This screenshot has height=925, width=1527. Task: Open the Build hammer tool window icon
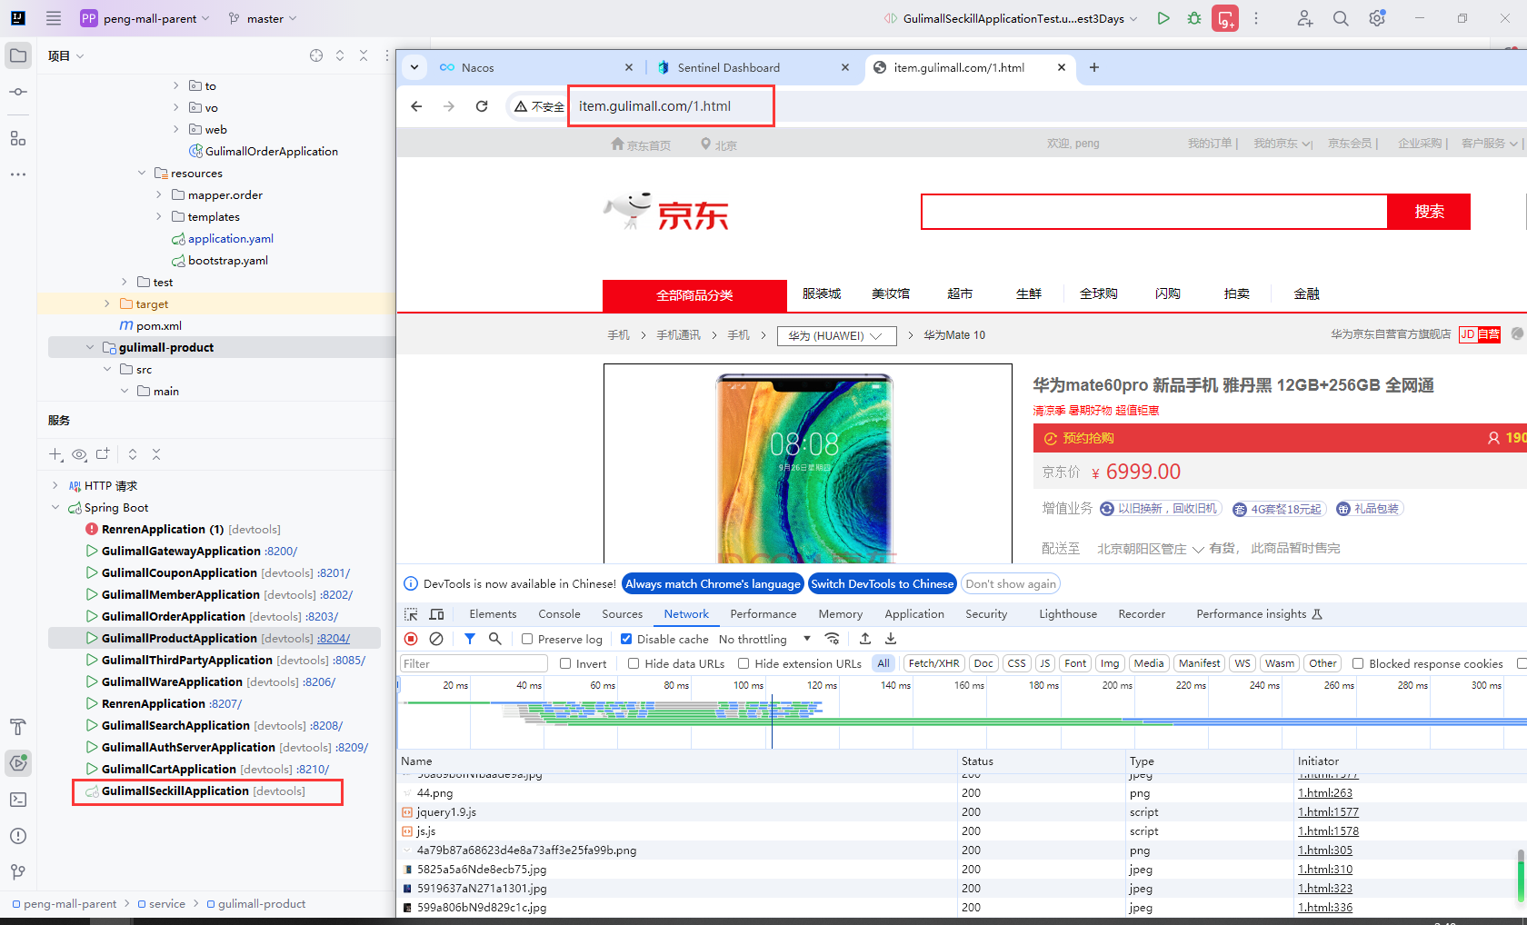[x=18, y=727]
